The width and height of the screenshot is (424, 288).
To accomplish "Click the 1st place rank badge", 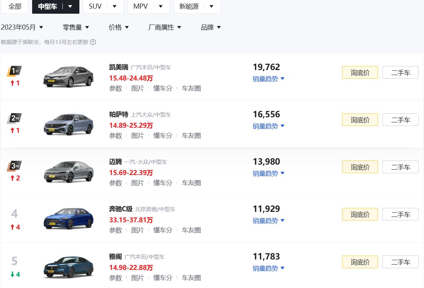I will pyautogui.click(x=14, y=71).
